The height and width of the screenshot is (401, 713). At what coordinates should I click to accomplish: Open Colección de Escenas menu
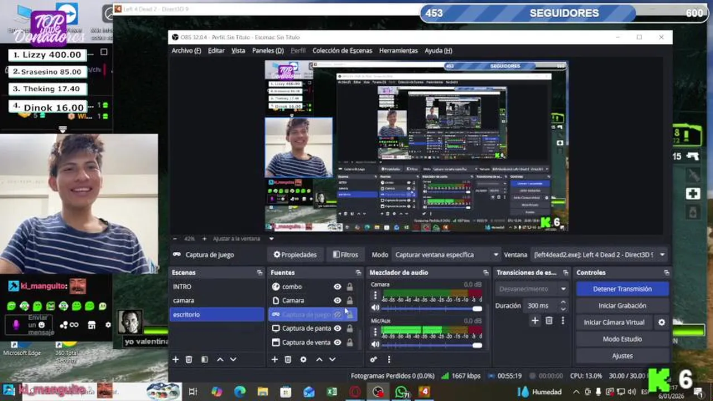tap(342, 51)
